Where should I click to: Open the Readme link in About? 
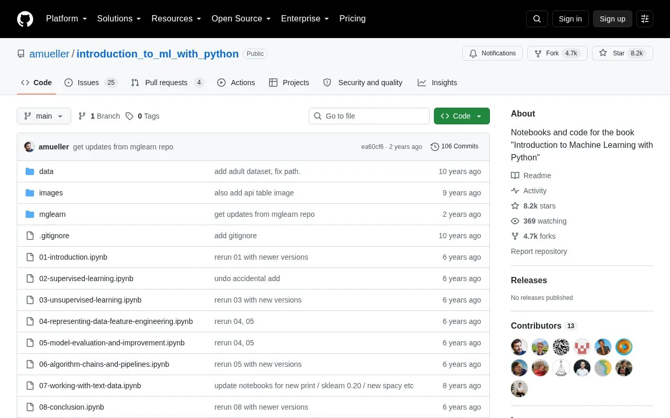click(531, 176)
